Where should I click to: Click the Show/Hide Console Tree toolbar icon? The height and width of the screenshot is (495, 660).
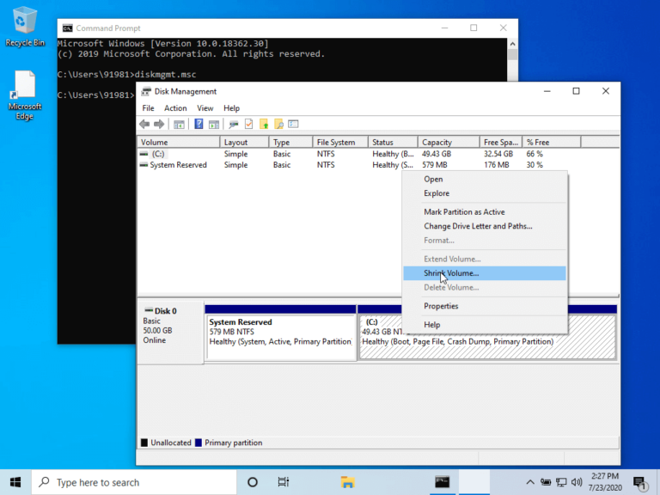[179, 124]
